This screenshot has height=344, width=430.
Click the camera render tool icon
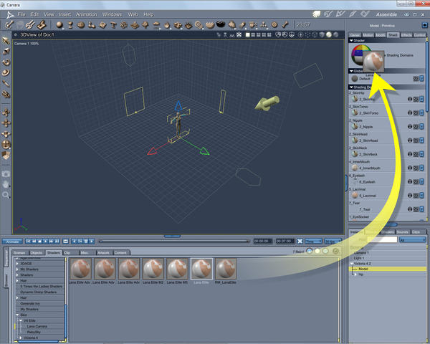[6, 174]
